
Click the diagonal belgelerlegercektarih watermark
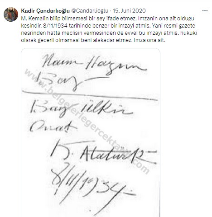87,121
